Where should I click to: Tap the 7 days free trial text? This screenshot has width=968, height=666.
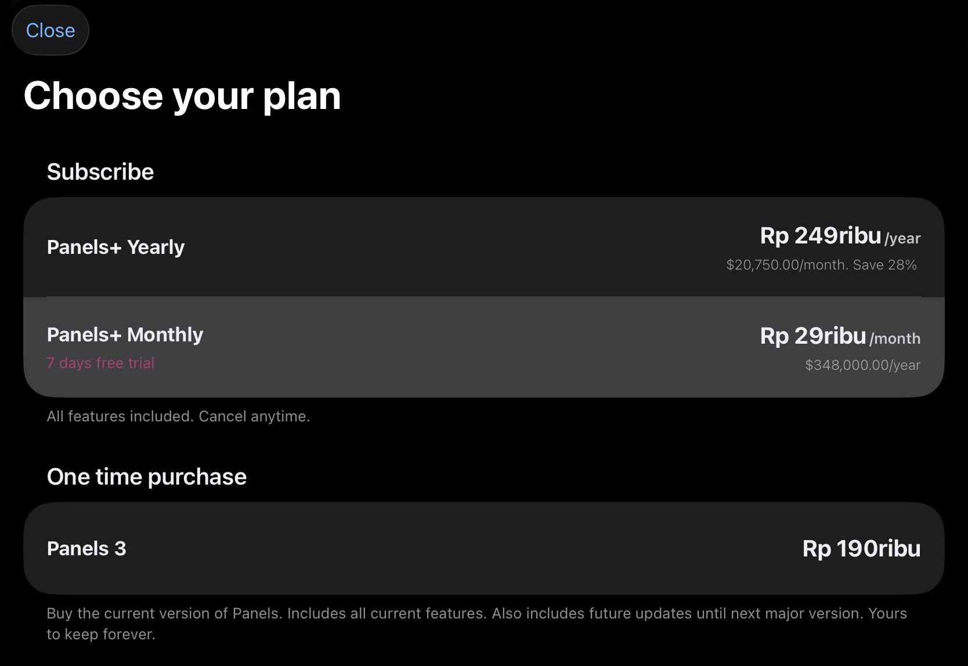(x=100, y=363)
